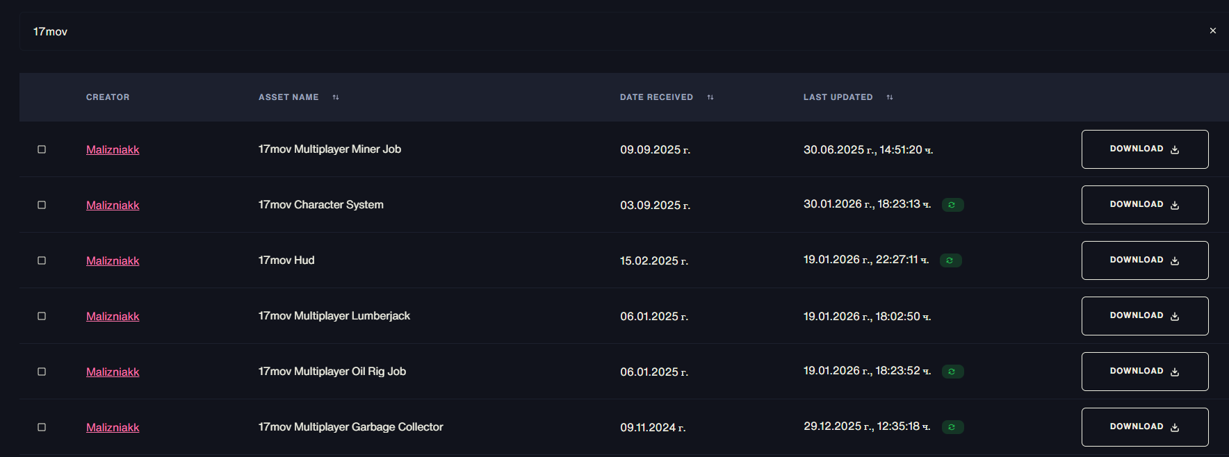Select the text 17mov Character System
Screen dimensions: 1229x457
point(320,205)
